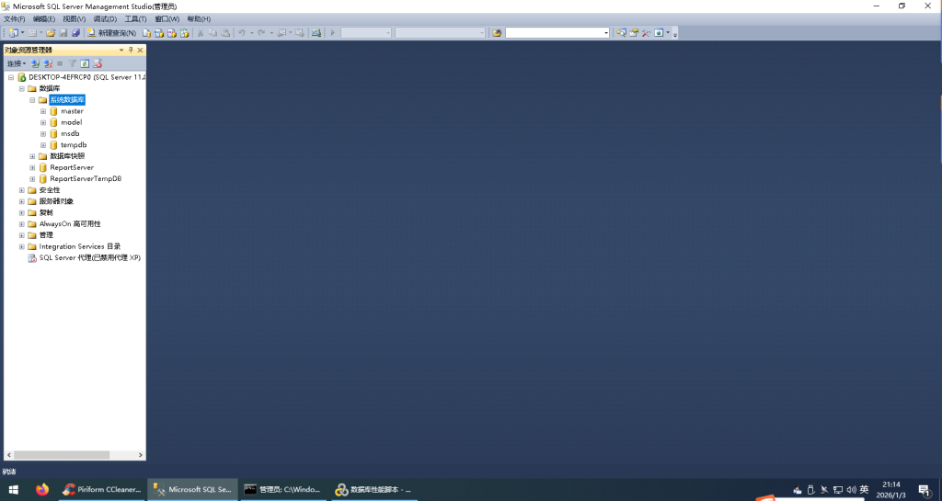Click the Refresh icon in Object Explorer toolbar
This screenshot has height=501, width=942.
click(x=85, y=64)
